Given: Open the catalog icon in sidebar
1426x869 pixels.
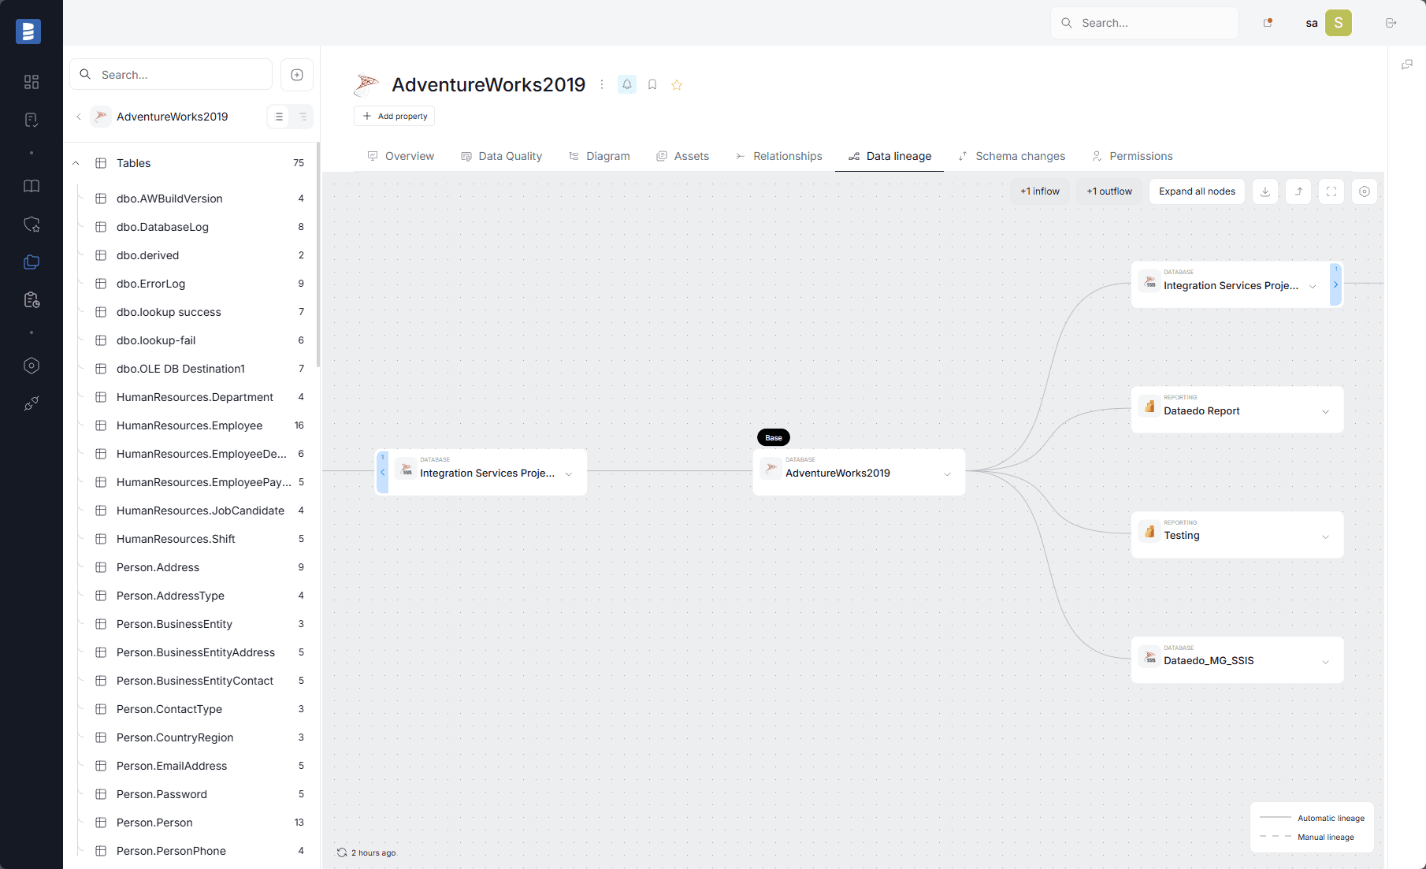Looking at the screenshot, I should [x=32, y=262].
